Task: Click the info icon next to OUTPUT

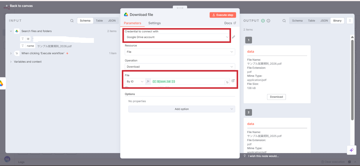Action: (268, 21)
